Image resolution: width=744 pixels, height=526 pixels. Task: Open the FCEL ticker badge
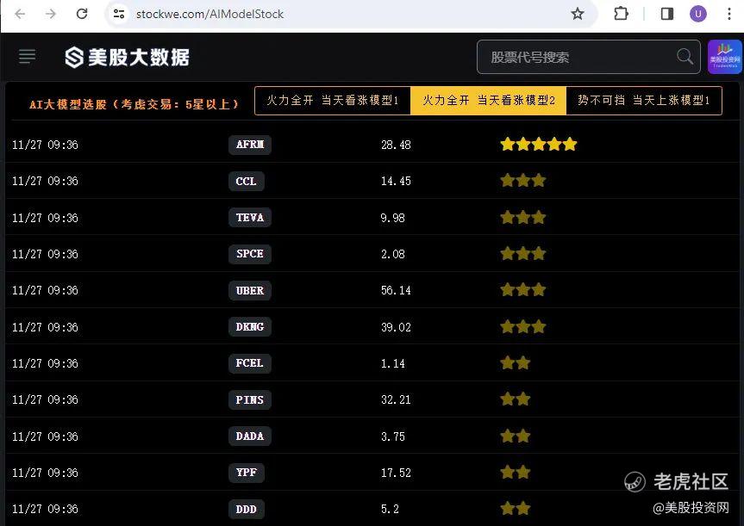[x=250, y=363]
